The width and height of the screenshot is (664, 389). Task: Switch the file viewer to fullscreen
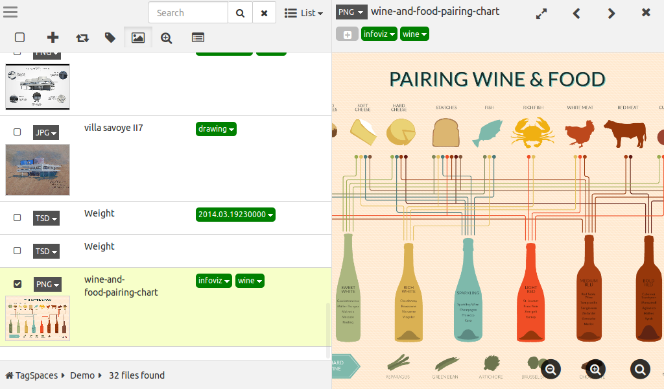[541, 13]
